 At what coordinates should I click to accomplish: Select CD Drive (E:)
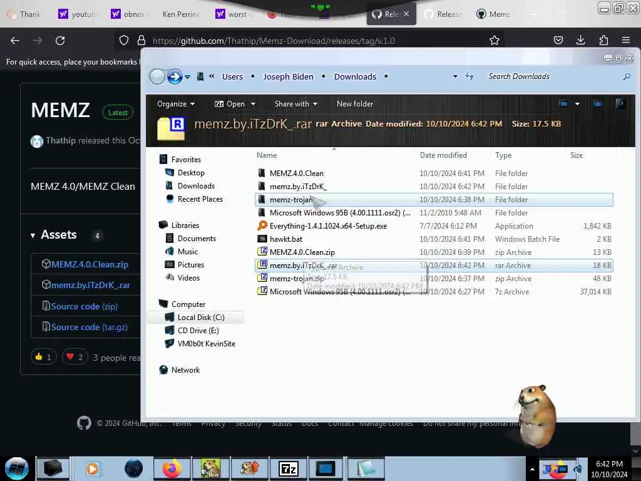pyautogui.click(x=198, y=331)
